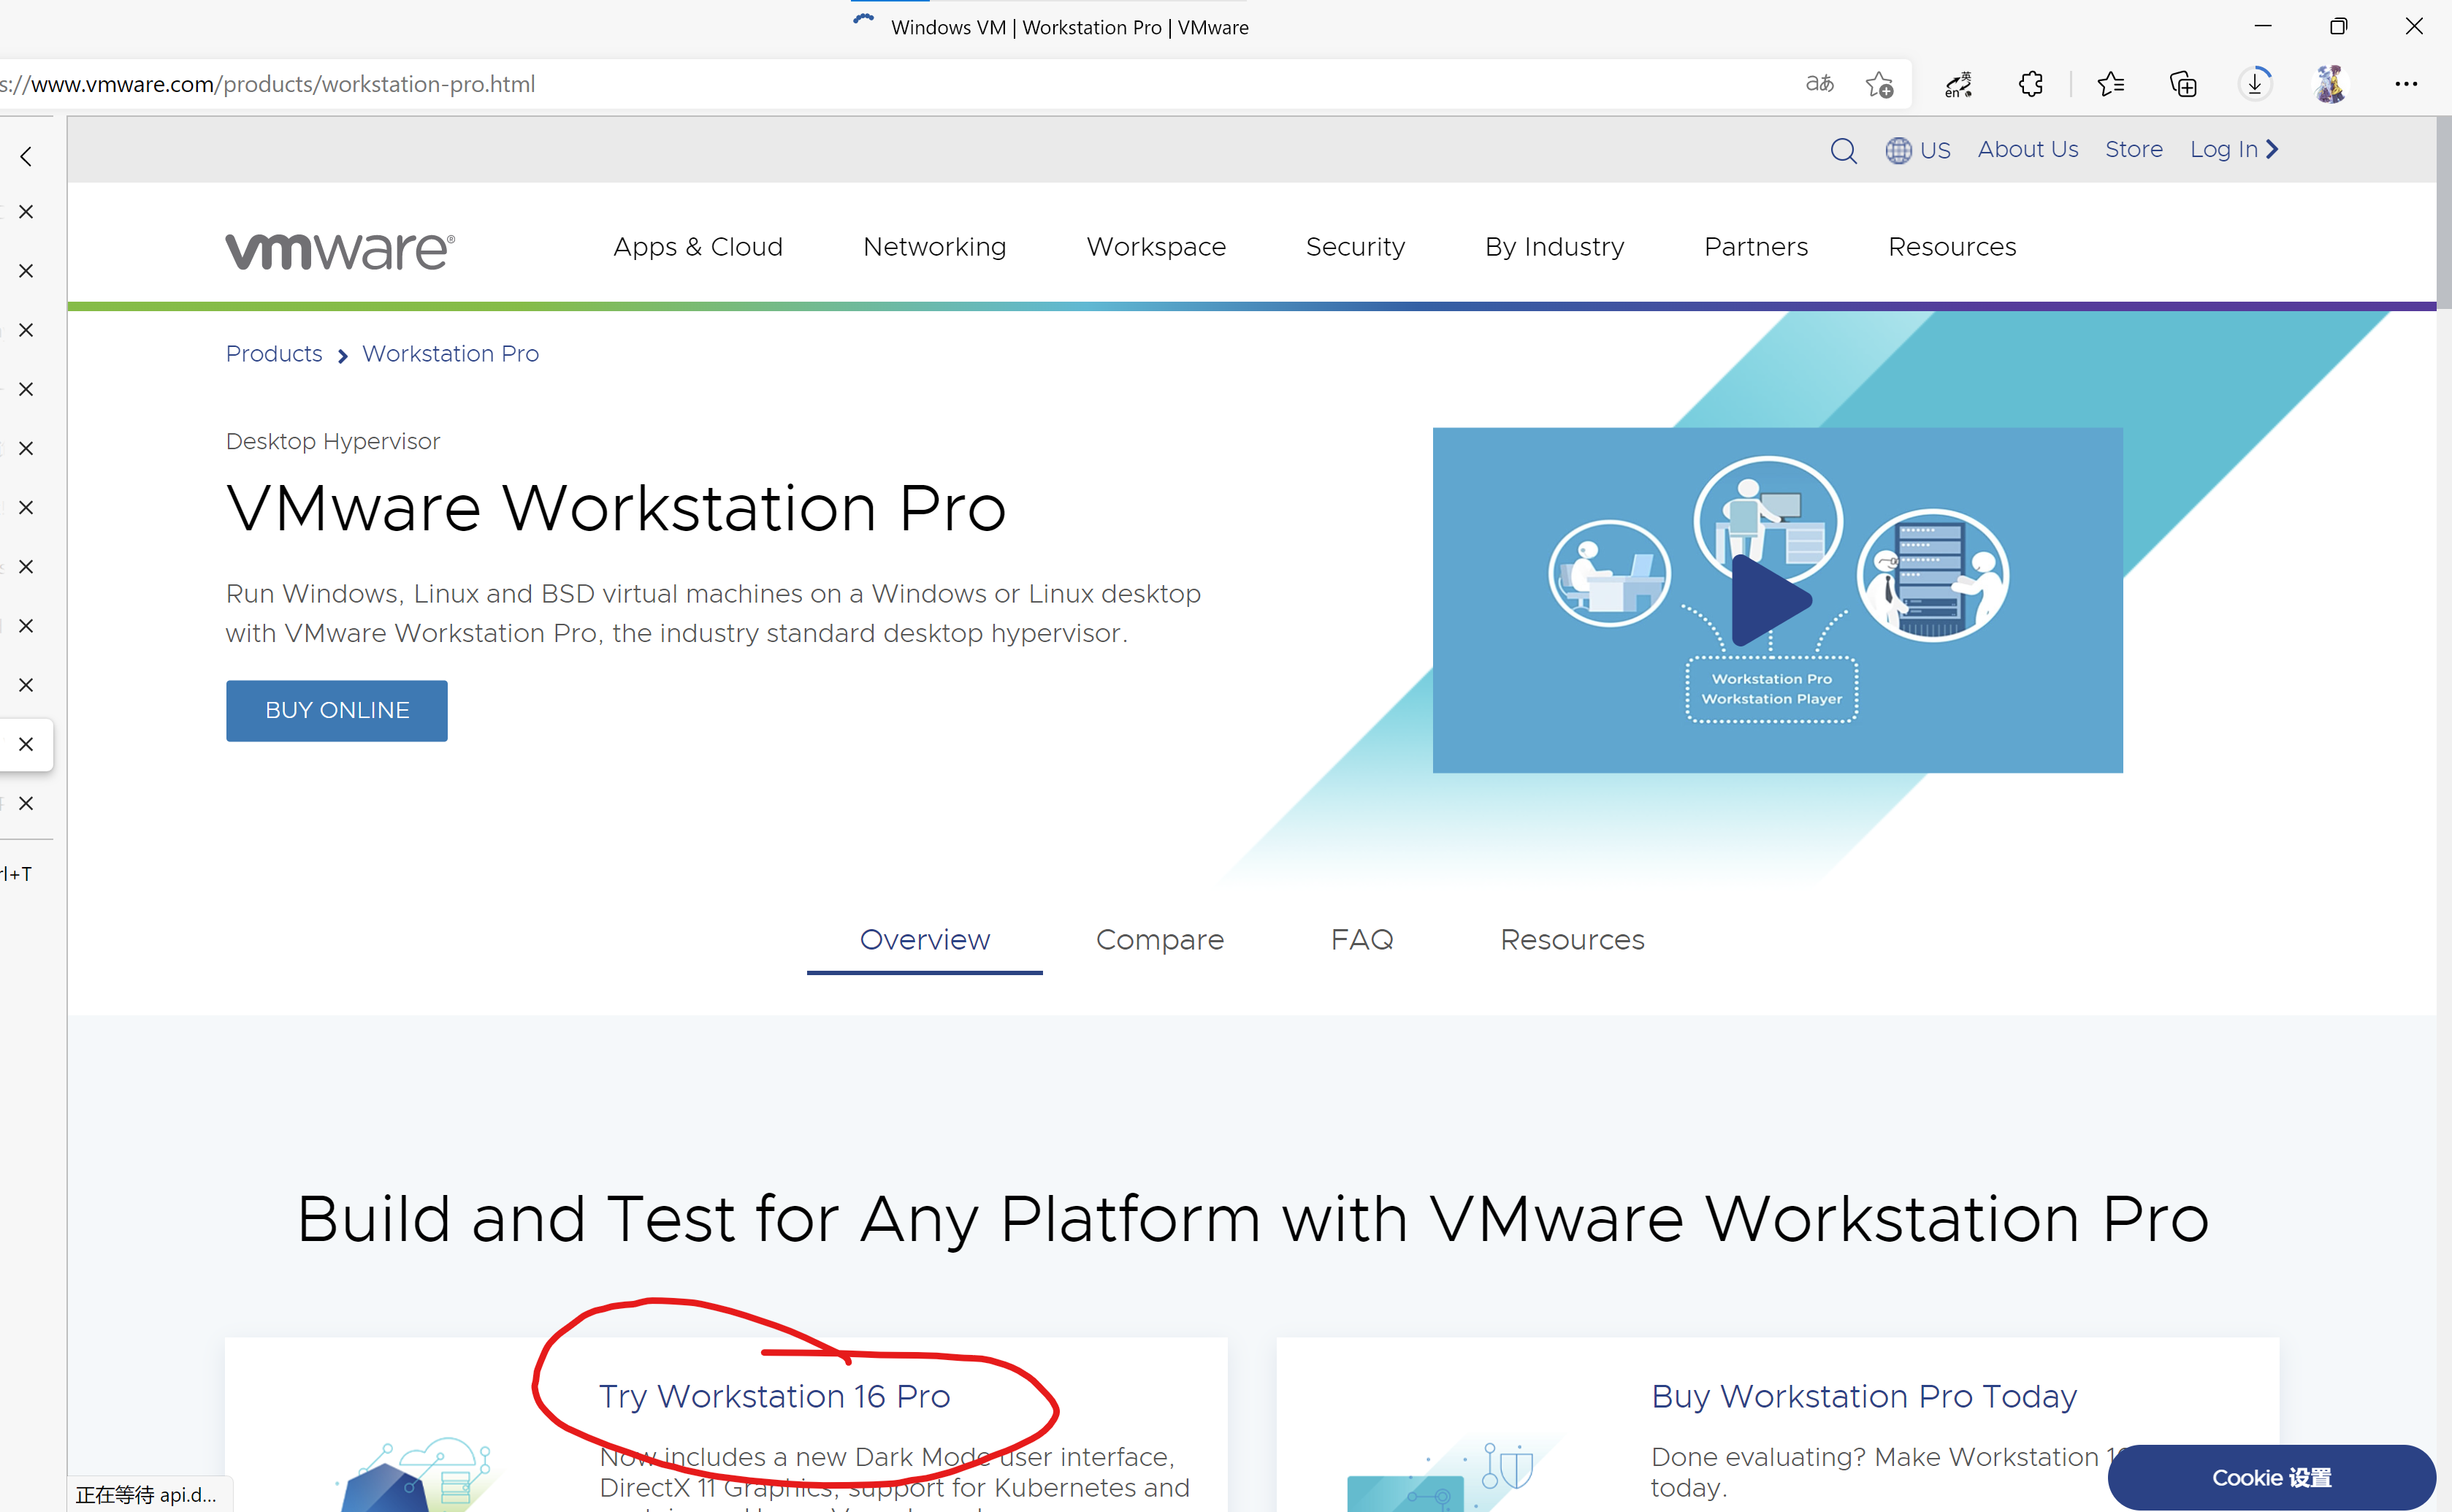Viewport: 2452px width, 1512px height.
Task: Open the Apps & Cloud menu
Action: coord(698,247)
